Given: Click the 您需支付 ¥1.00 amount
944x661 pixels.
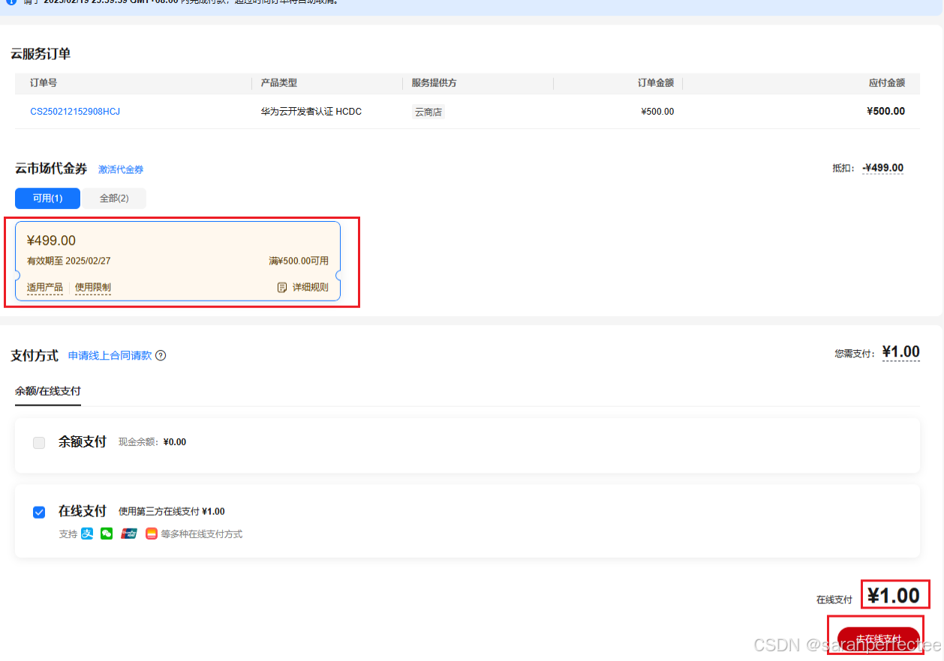Looking at the screenshot, I should [x=901, y=352].
